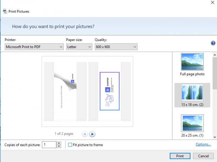The width and height of the screenshot is (217, 162).
Task: Click the 'How do you want to print your pictures?' heading
Action: [x=53, y=27]
